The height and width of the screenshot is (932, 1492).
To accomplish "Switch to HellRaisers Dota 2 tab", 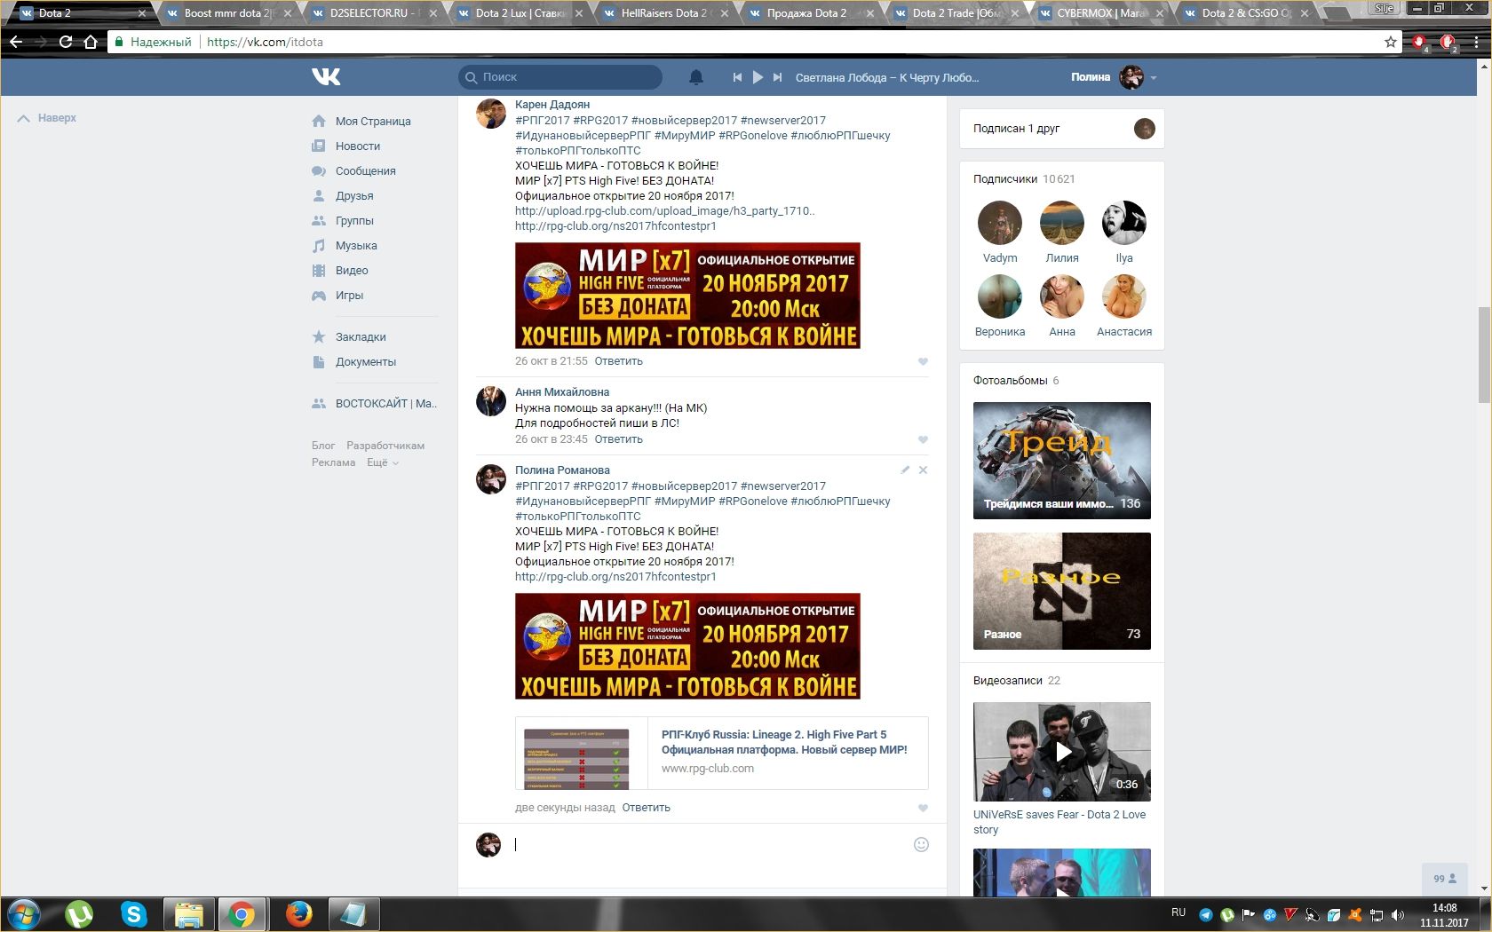I will click(664, 13).
